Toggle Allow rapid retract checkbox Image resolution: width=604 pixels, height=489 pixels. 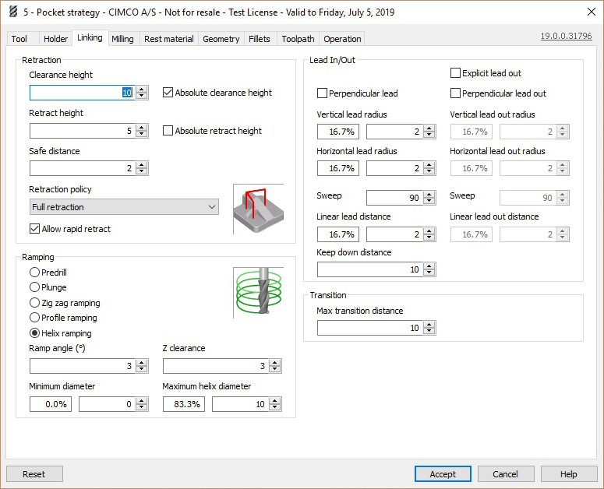35,229
